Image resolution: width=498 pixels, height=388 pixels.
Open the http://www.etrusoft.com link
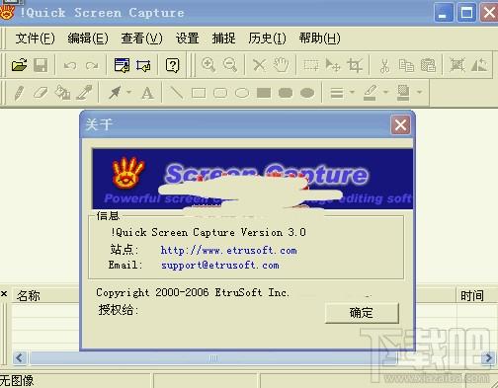(228, 250)
